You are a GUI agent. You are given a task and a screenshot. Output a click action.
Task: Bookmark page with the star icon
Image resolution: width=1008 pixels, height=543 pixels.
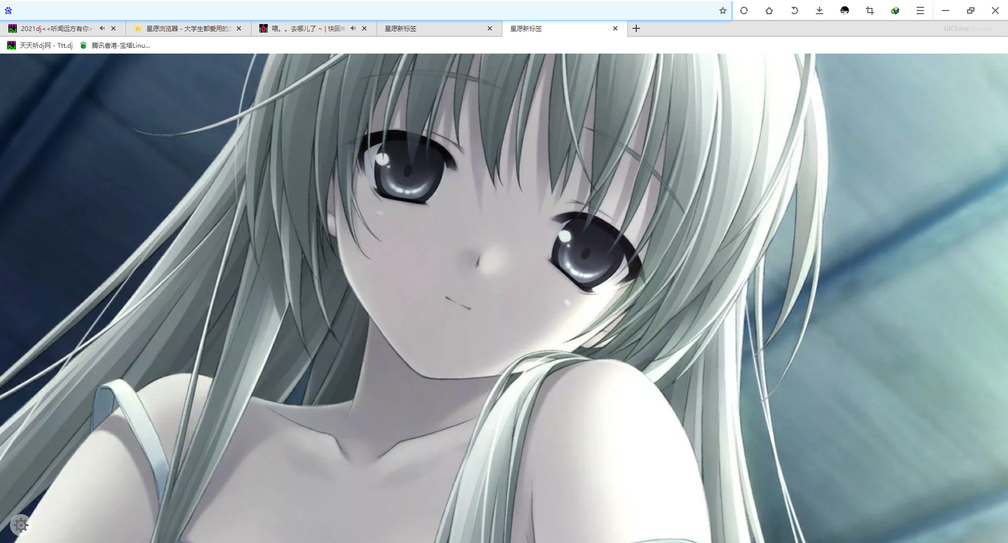[722, 11]
